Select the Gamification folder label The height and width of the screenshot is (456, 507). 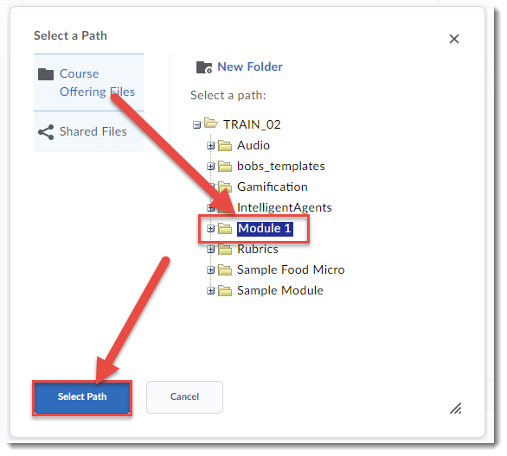[273, 187]
